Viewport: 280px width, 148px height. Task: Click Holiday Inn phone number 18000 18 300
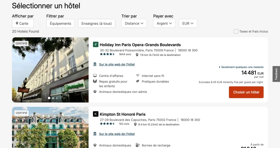click(x=188, y=50)
